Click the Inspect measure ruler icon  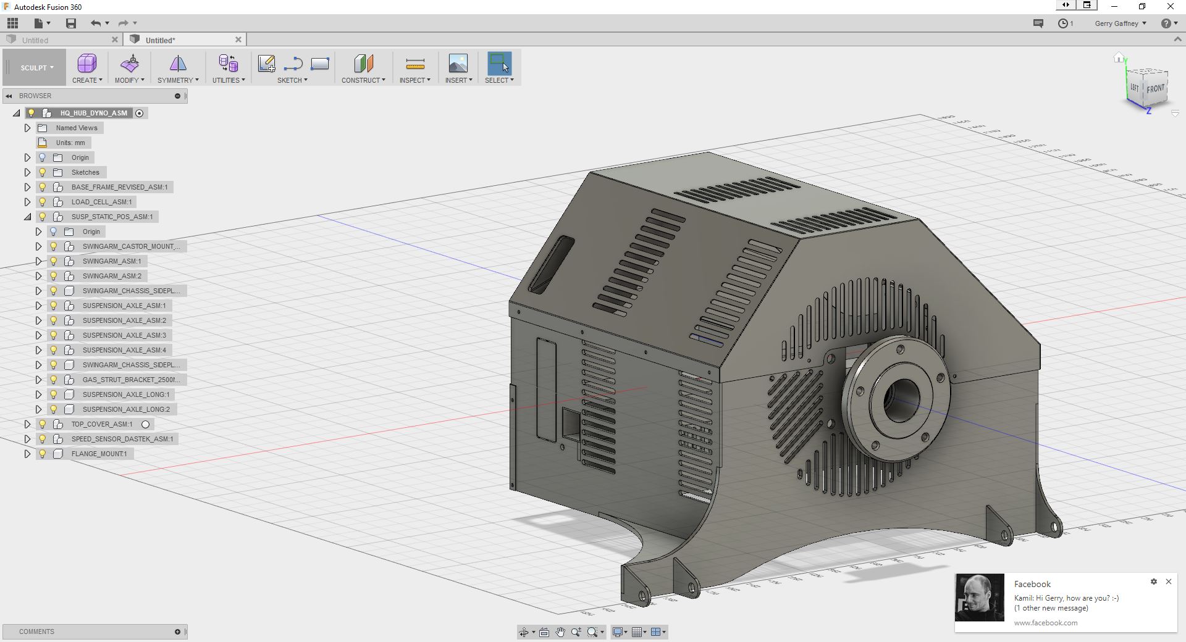414,64
